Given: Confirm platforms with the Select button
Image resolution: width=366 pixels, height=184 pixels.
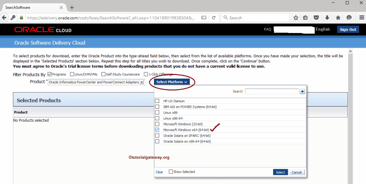Looking at the screenshot, I should pos(280,172).
